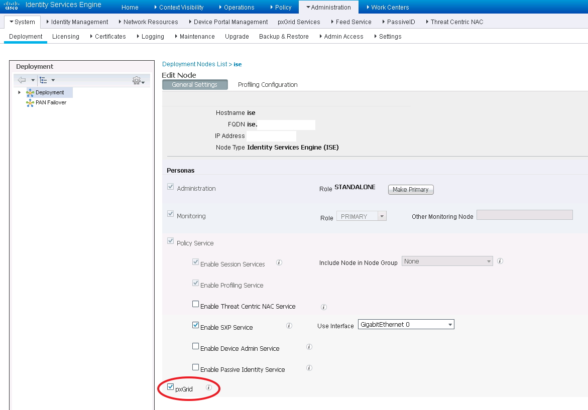588x410 pixels.
Task: Open the Administration menu
Action: [328, 7]
